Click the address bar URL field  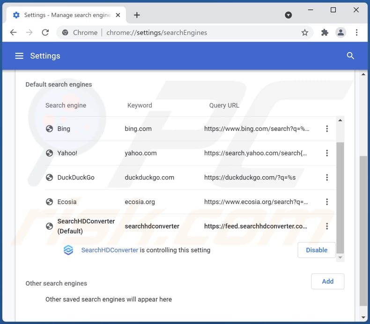[x=187, y=33]
